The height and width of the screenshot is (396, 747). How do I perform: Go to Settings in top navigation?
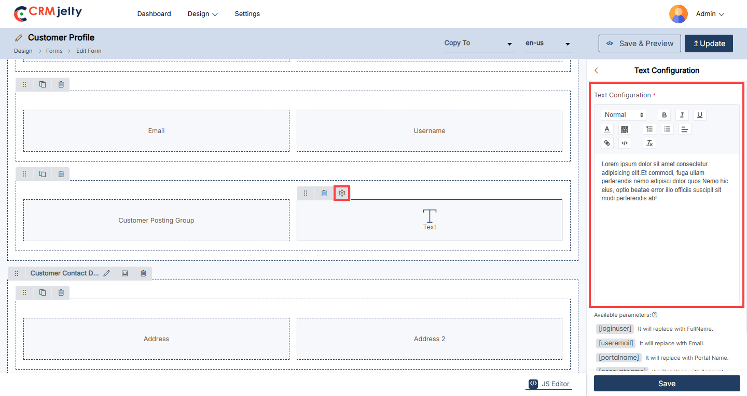click(247, 14)
